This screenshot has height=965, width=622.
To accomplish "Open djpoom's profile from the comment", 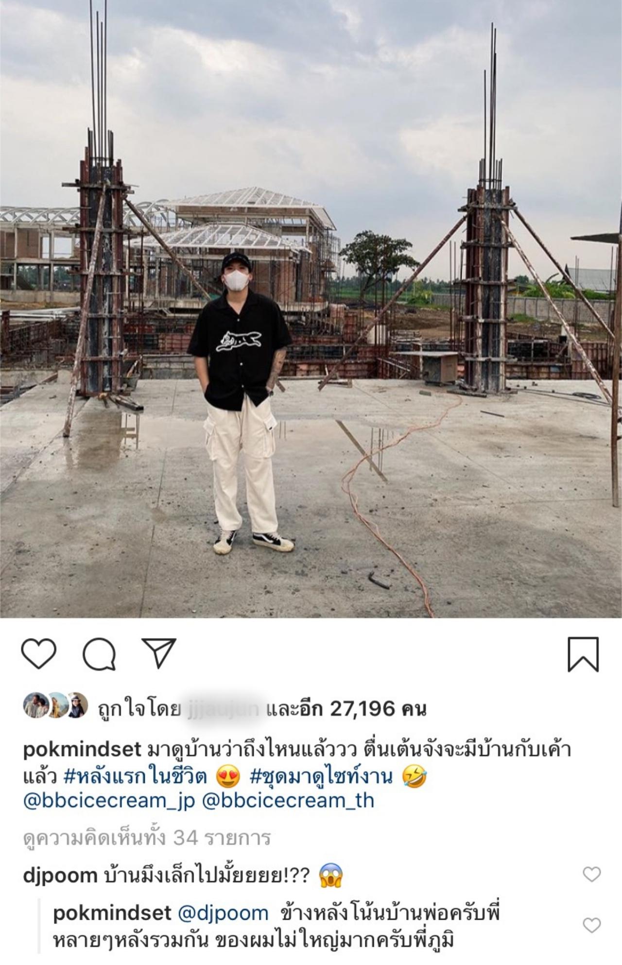I will coord(60,876).
